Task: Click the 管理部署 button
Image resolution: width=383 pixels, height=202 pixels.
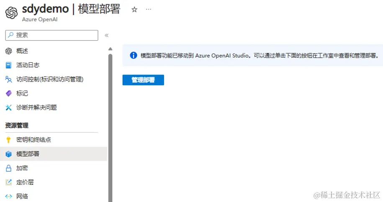Action: [x=143, y=80]
